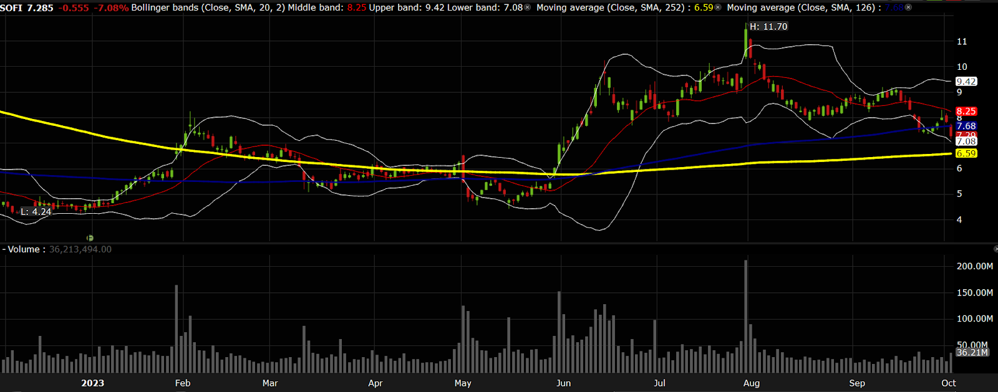Click the Volume label in lower panel

pyautogui.click(x=24, y=249)
